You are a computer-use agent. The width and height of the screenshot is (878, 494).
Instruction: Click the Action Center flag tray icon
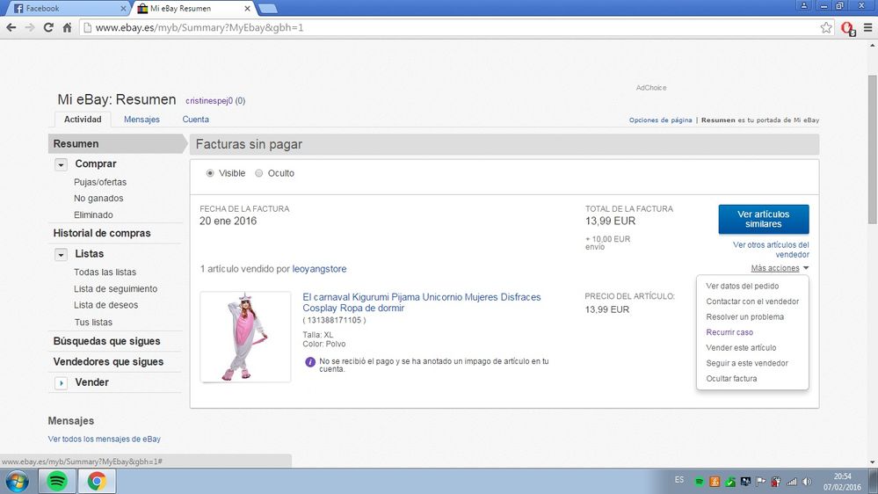pyautogui.click(x=760, y=482)
